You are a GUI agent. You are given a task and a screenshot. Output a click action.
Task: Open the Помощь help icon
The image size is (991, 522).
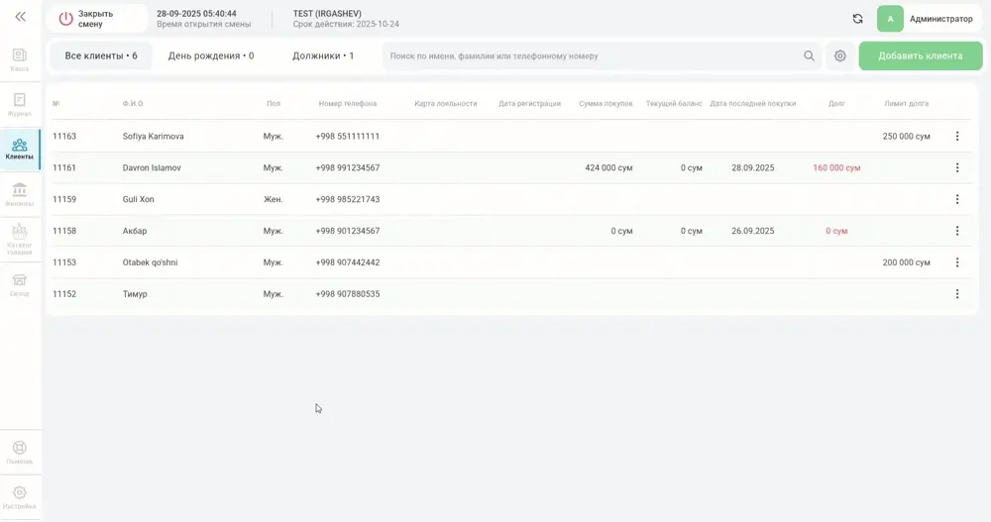pyautogui.click(x=20, y=453)
